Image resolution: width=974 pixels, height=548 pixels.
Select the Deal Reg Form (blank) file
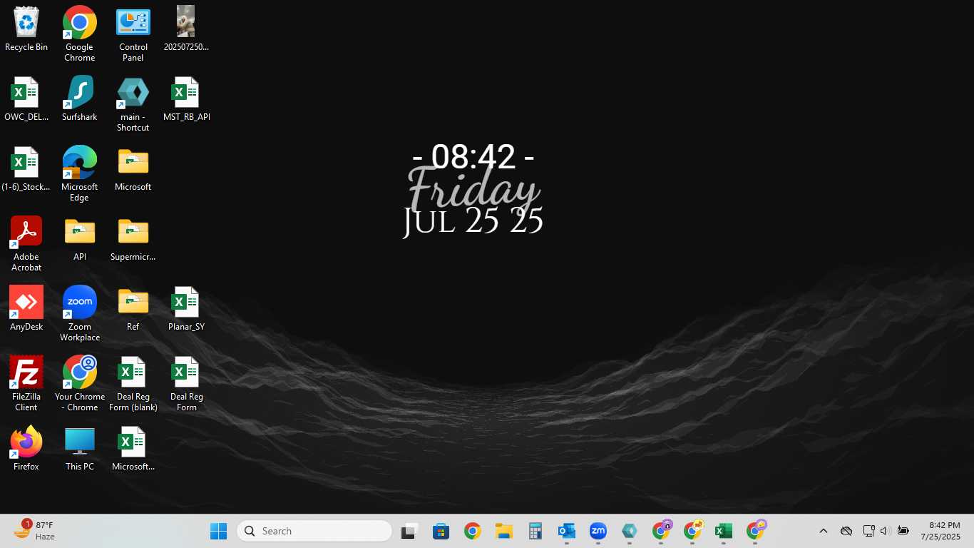click(x=133, y=384)
